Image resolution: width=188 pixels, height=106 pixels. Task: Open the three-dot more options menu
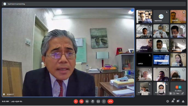click(104, 101)
